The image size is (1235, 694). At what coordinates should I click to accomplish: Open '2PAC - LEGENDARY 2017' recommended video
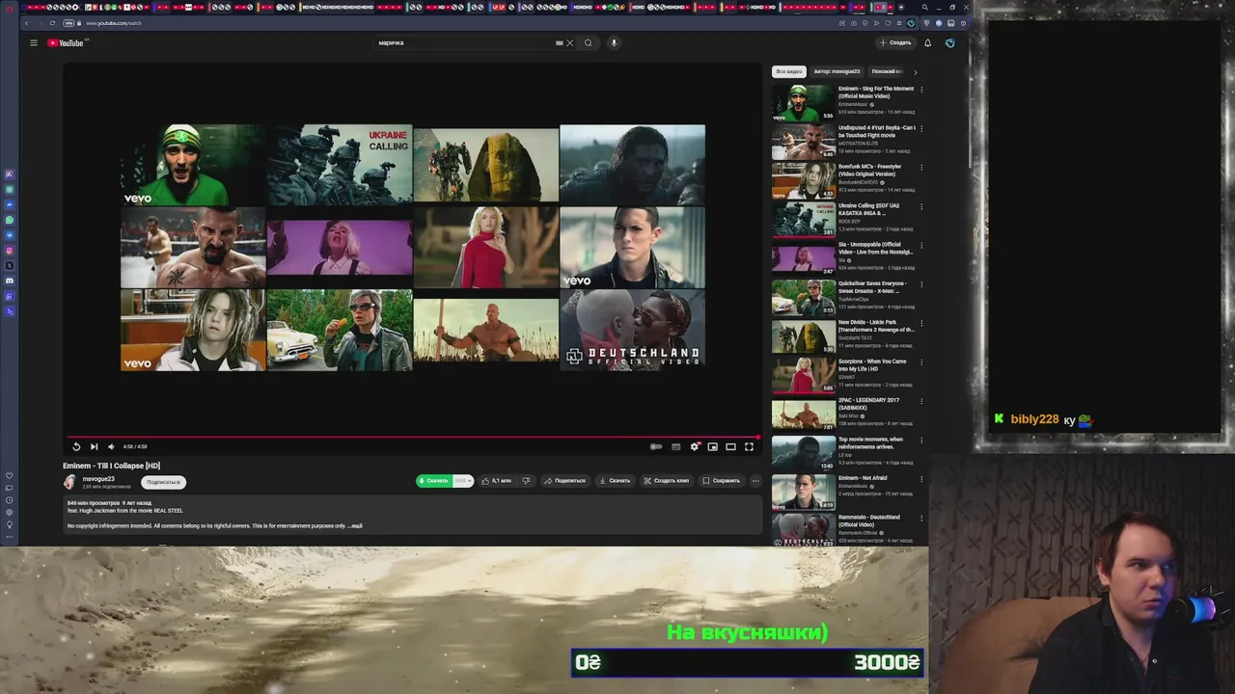pyautogui.click(x=843, y=414)
